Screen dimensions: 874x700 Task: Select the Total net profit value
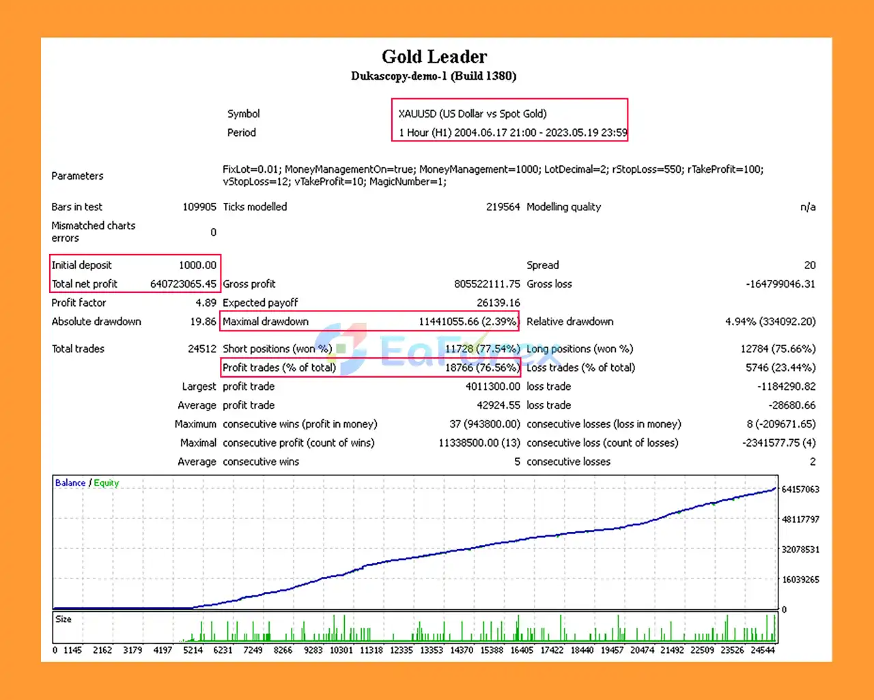[x=183, y=284]
